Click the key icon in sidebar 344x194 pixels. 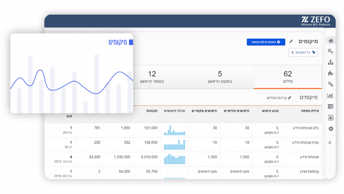pos(331,51)
